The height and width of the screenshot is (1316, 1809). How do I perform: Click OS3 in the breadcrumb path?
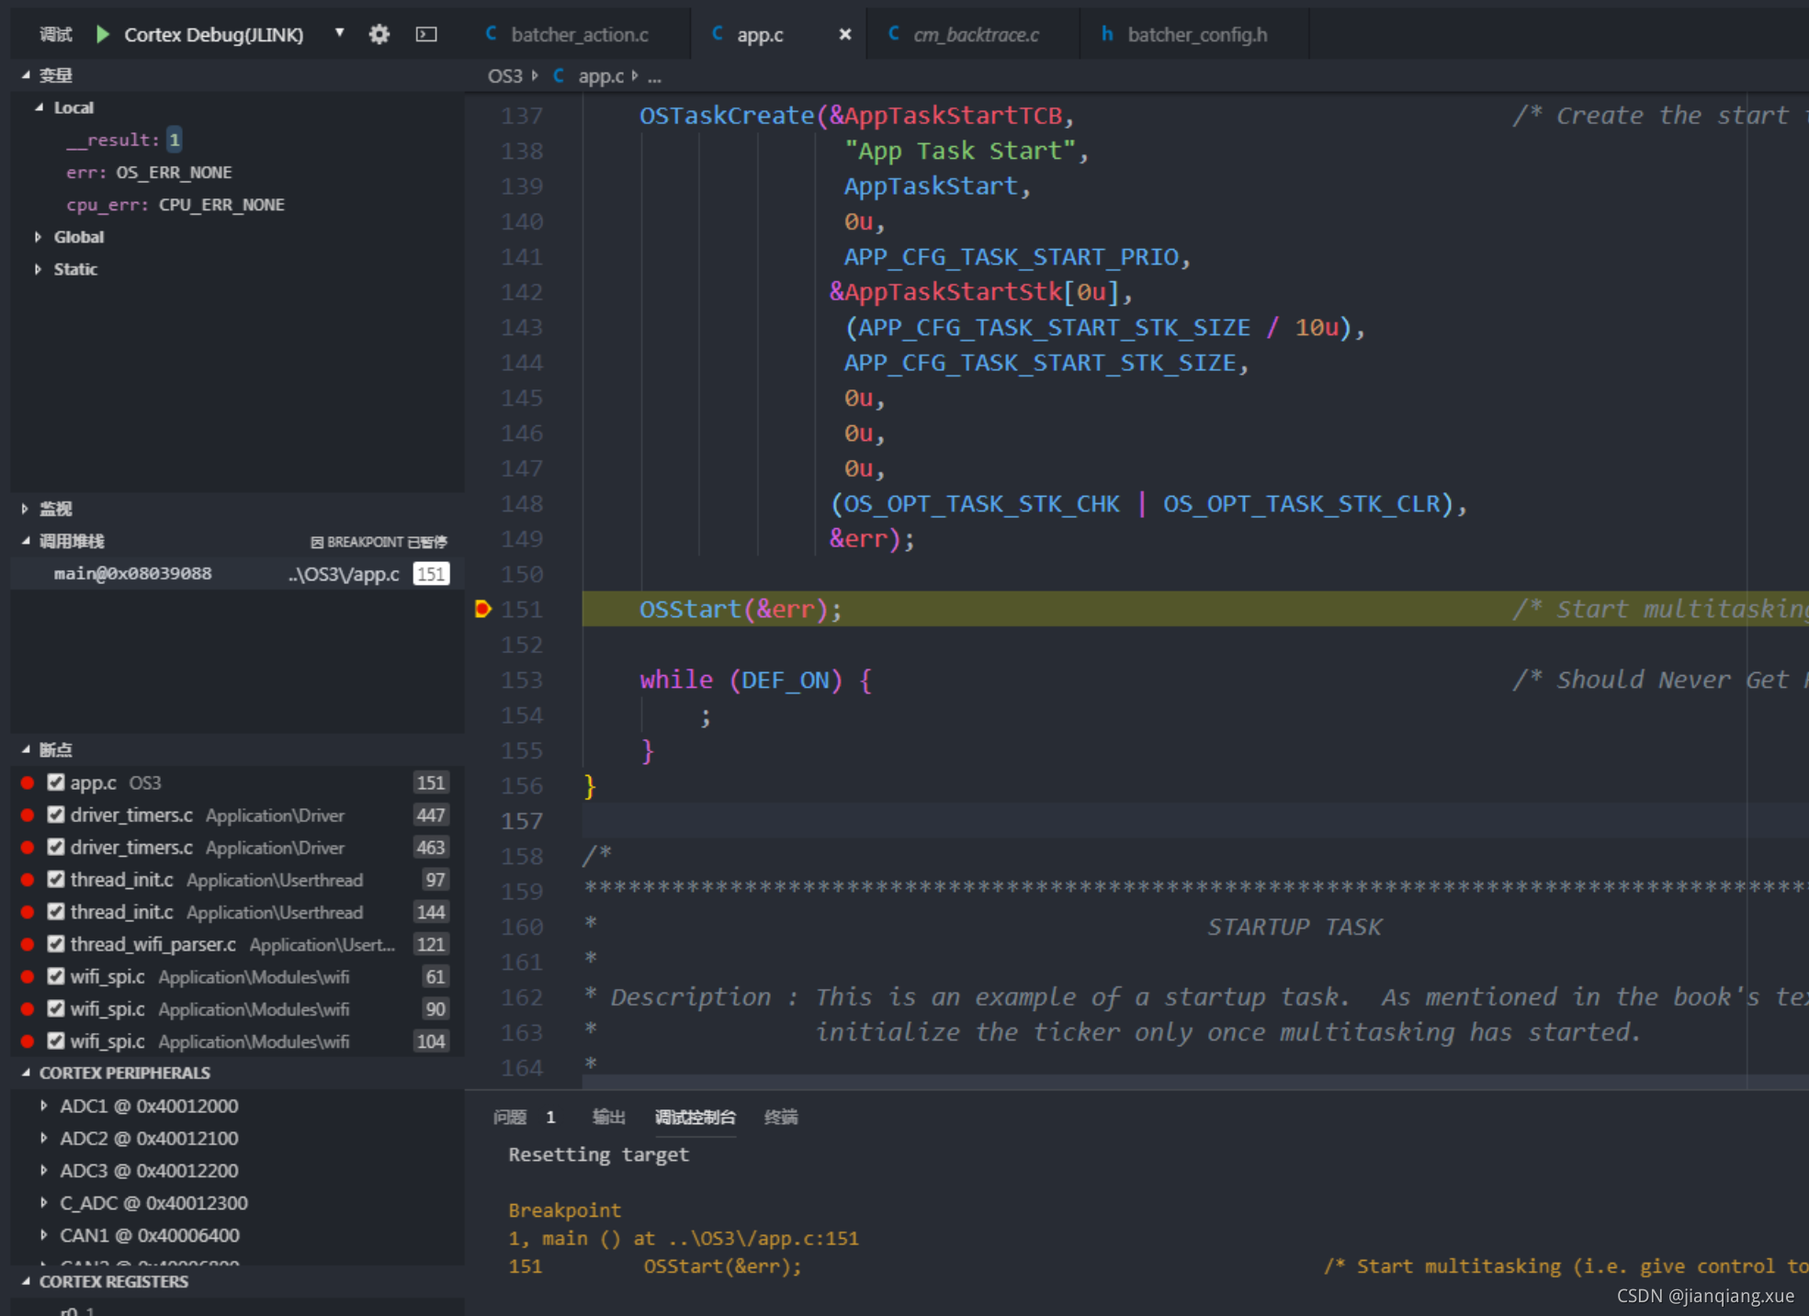(504, 76)
